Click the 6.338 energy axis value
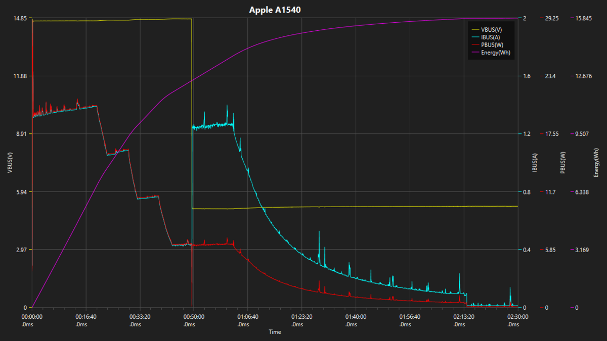The height and width of the screenshot is (341, 607). 582,192
